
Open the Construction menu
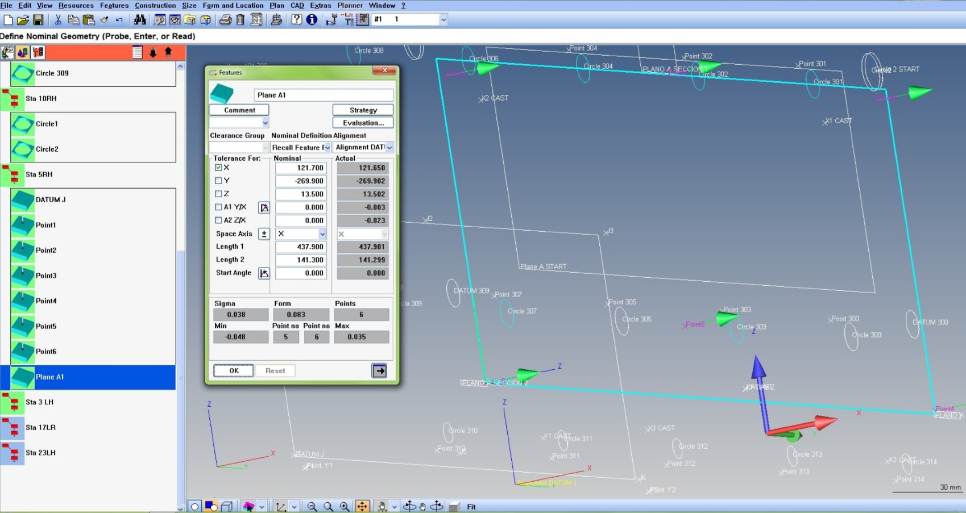tap(155, 5)
